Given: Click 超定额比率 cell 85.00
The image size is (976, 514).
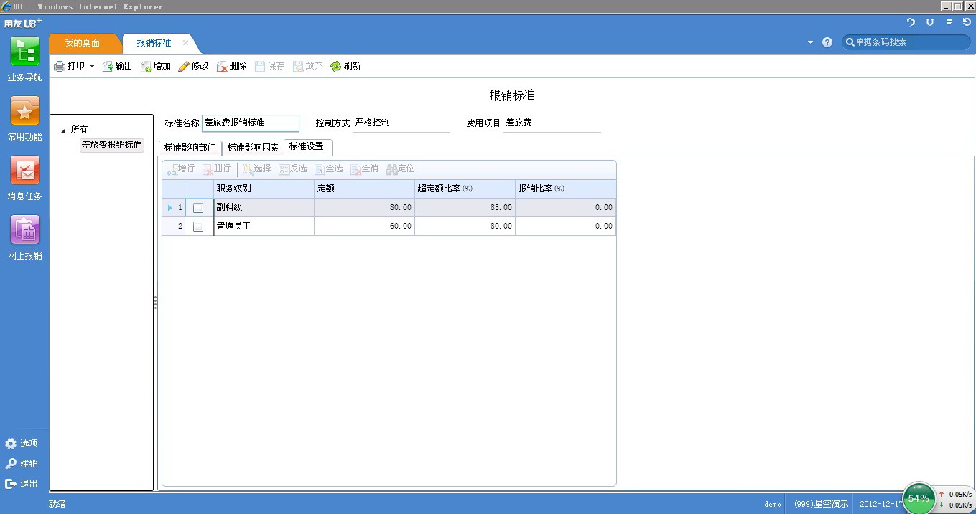Looking at the screenshot, I should point(465,208).
